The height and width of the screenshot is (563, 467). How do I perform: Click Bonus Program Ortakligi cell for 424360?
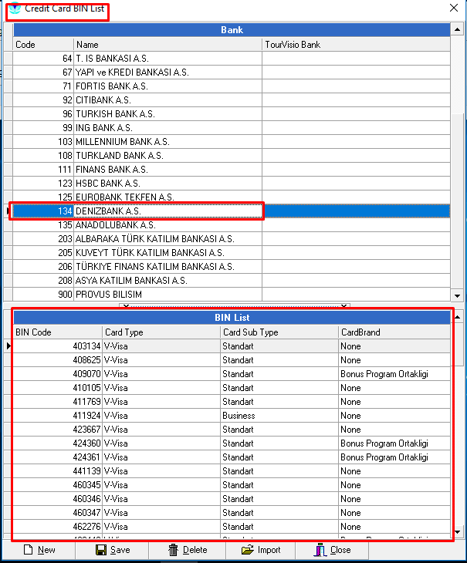394,443
